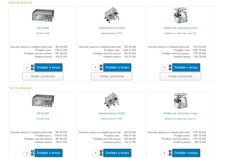This screenshot has width=230, height=158.
Task: Add Mašina za mljevenje mesa to cart in Top 10
Action: [186, 153]
